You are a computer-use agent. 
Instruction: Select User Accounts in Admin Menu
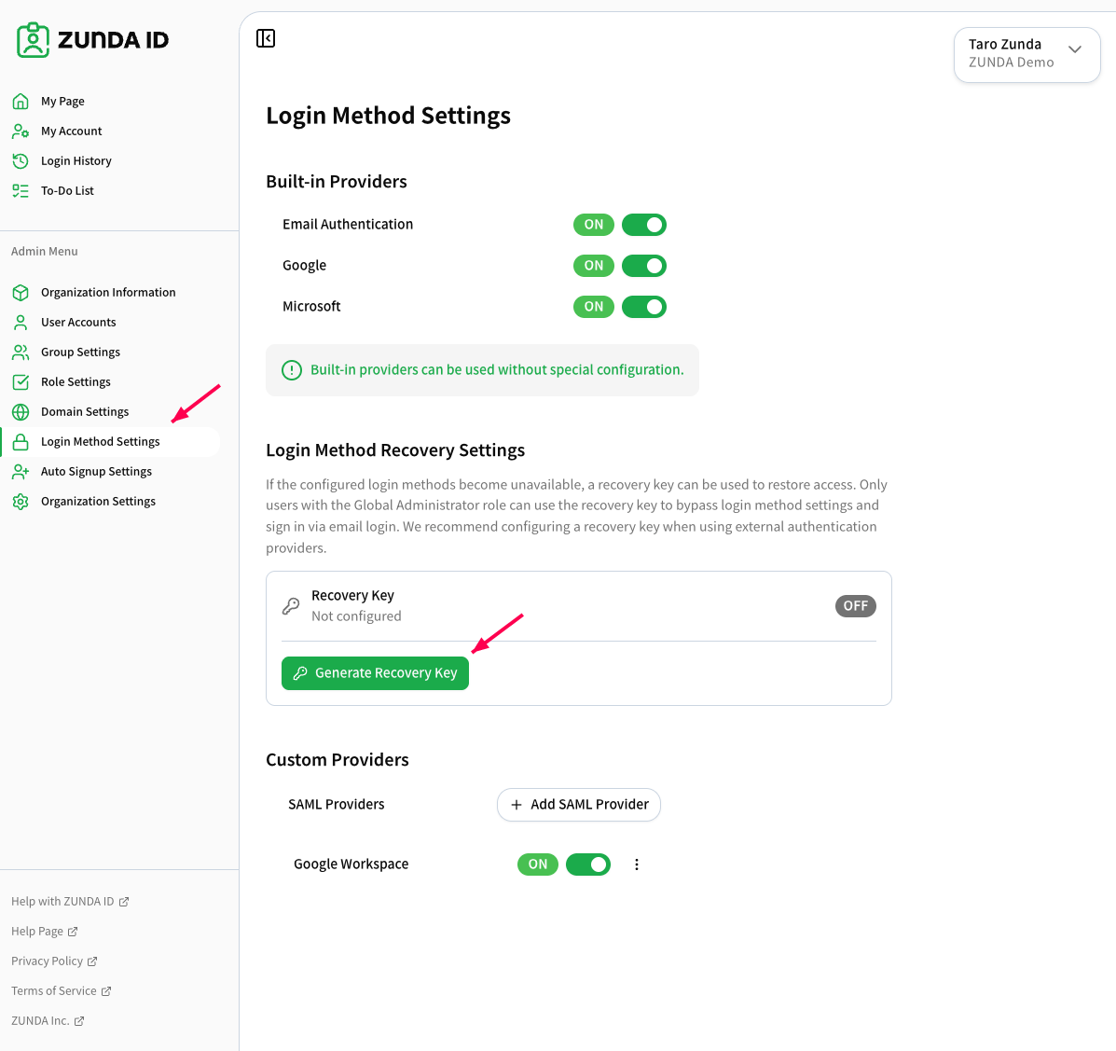point(78,323)
